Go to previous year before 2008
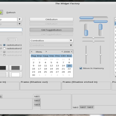The height and width of the screenshot is (116, 116). [62, 52]
